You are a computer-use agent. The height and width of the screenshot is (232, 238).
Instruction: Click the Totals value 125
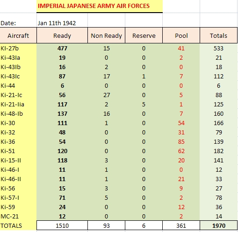[x=218, y=105]
